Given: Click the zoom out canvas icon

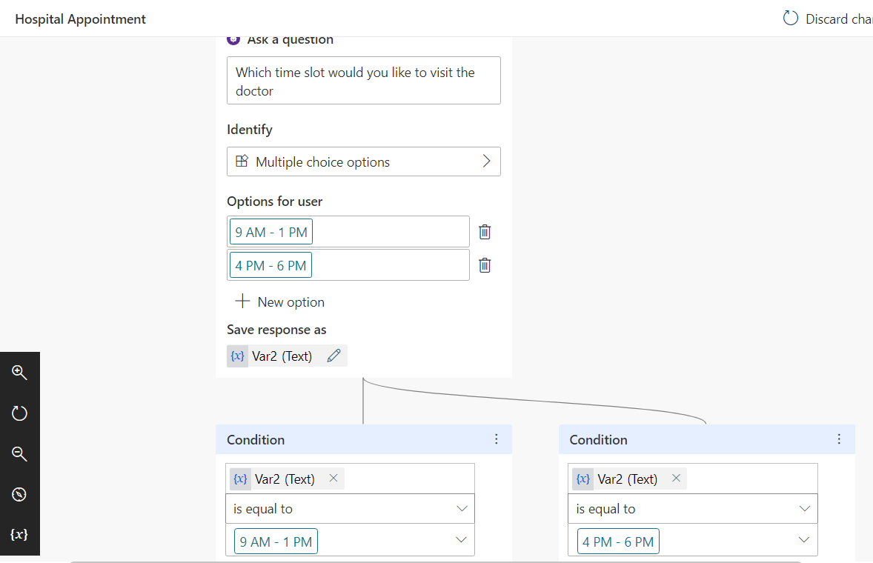Looking at the screenshot, I should click(19, 453).
